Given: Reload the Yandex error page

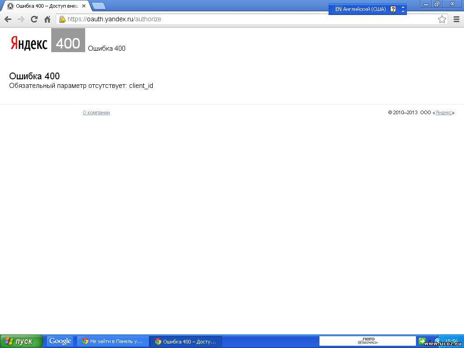Looking at the screenshot, I should pyautogui.click(x=34, y=19).
